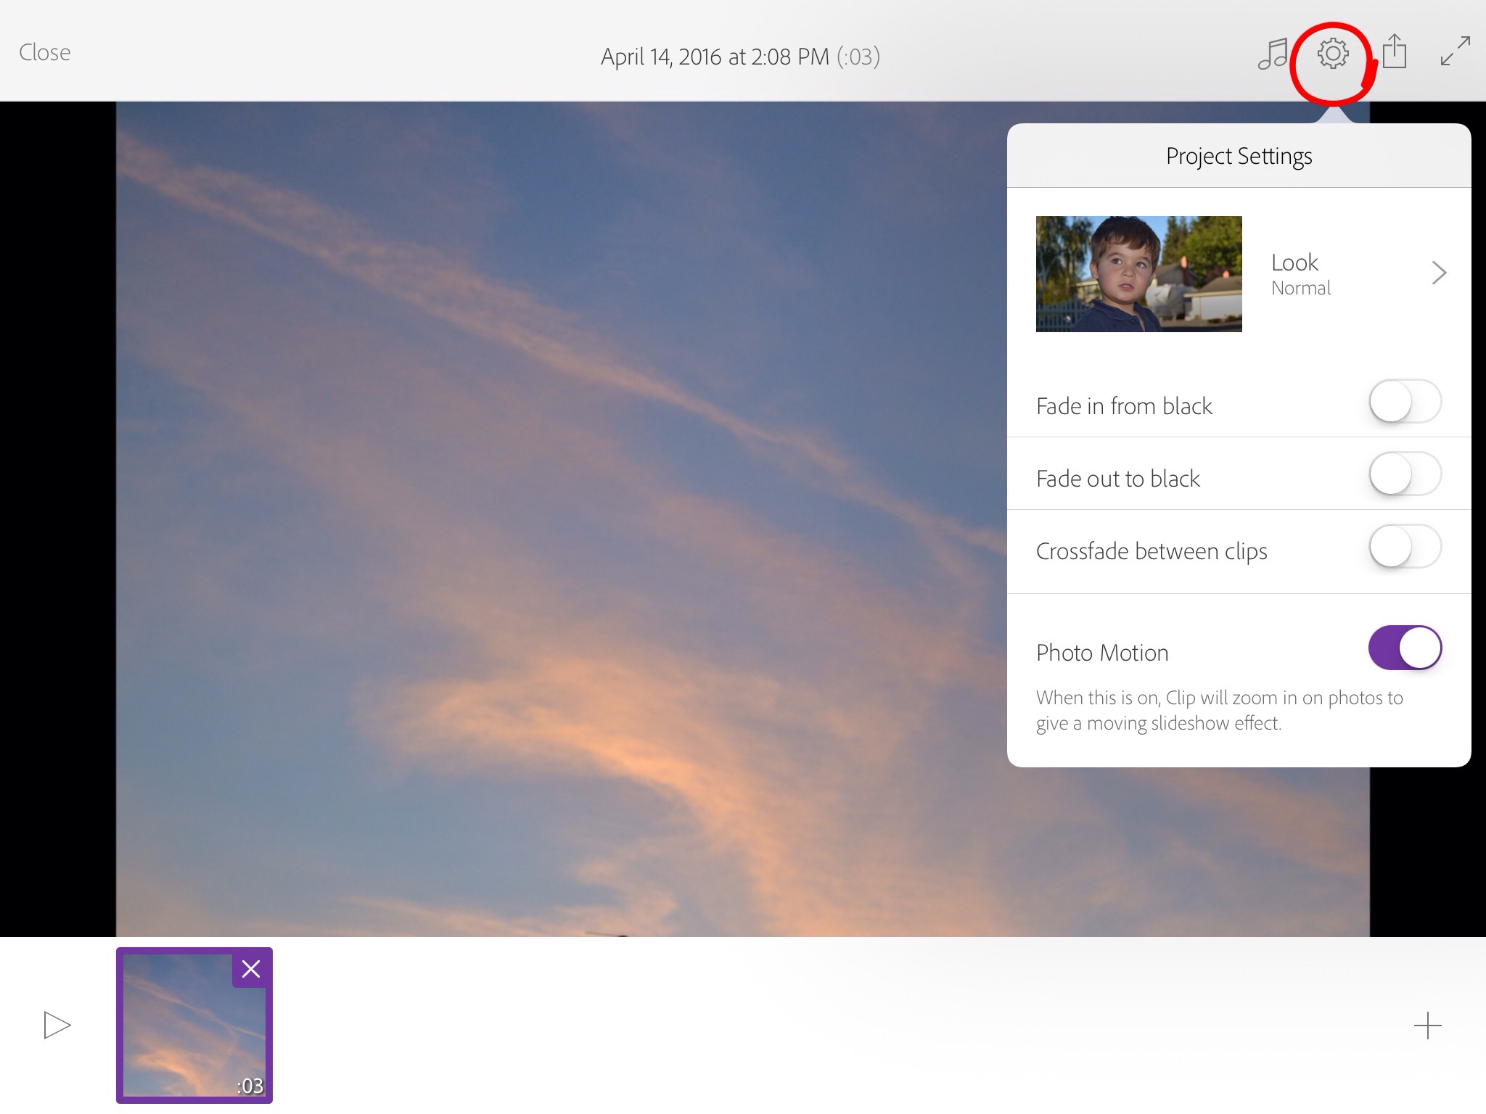Disable the Photo Motion switch

pos(1404,648)
